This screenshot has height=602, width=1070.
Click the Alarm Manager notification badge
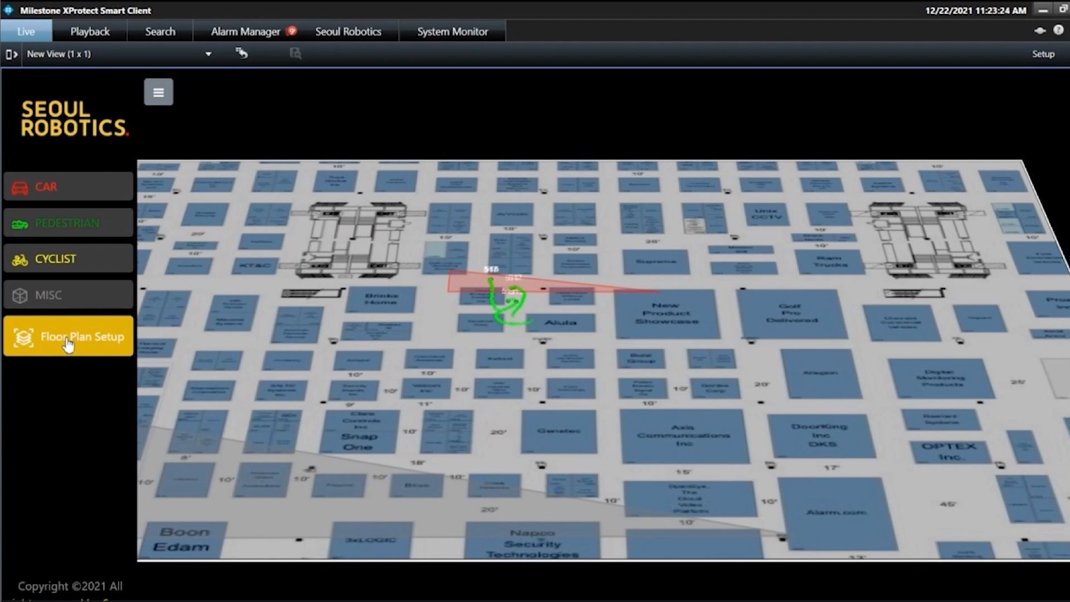(x=291, y=31)
